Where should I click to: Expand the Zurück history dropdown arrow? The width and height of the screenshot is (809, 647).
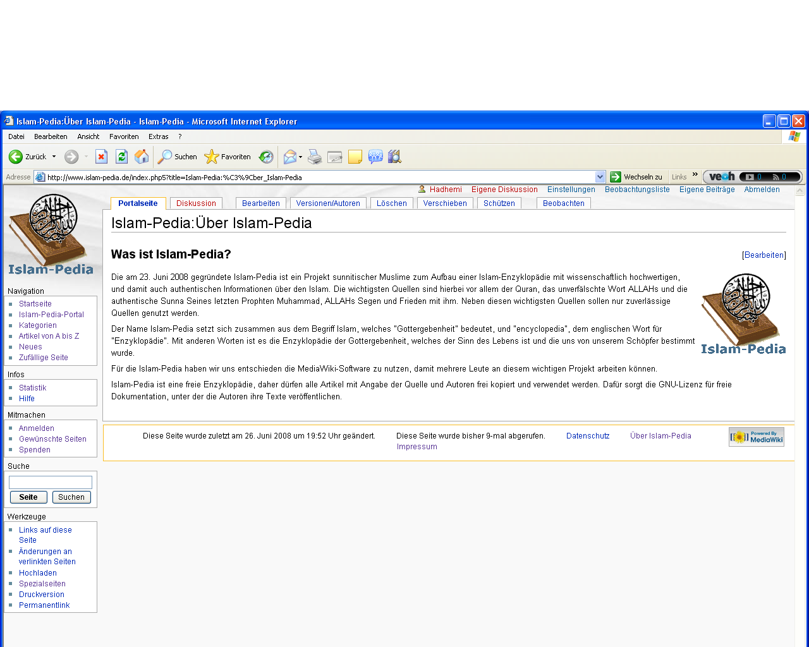point(54,157)
